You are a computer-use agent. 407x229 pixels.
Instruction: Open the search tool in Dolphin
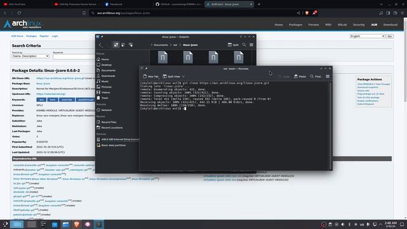(x=244, y=45)
